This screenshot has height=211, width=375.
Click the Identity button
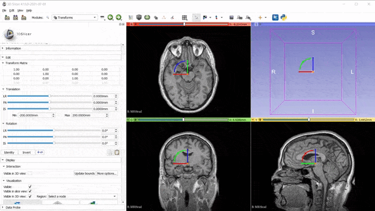[9, 152]
